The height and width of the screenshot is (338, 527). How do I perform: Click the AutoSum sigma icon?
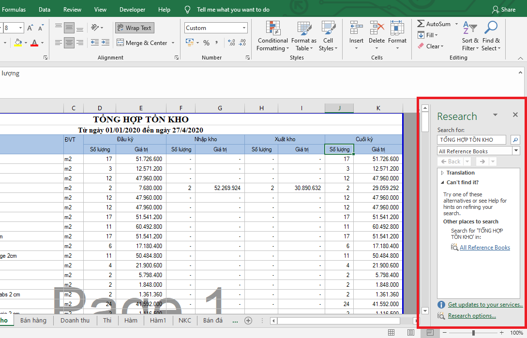click(421, 24)
